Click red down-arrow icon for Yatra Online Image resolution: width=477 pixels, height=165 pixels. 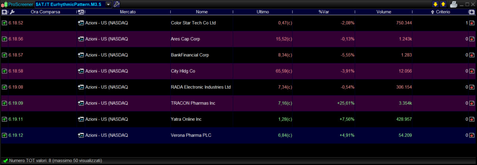tap(472, 119)
